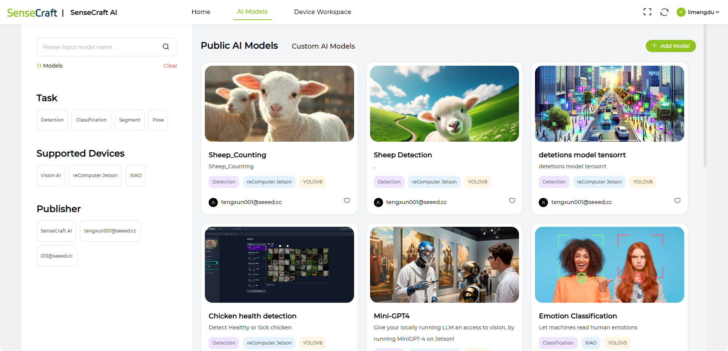
Task: Click YOLOV5 tag on Emotion Classification card
Action: 617,343
